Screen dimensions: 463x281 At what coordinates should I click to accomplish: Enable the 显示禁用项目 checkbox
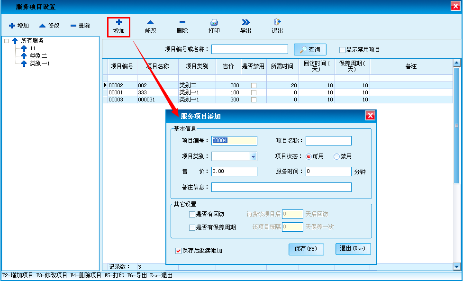342,50
